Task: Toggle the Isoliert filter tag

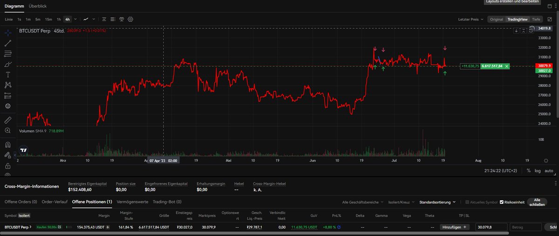Action: tap(24, 216)
